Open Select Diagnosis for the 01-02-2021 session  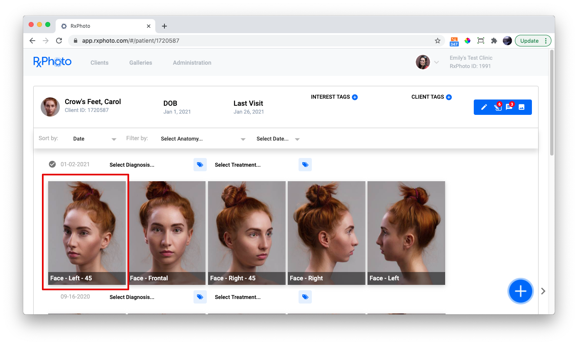[x=132, y=165]
